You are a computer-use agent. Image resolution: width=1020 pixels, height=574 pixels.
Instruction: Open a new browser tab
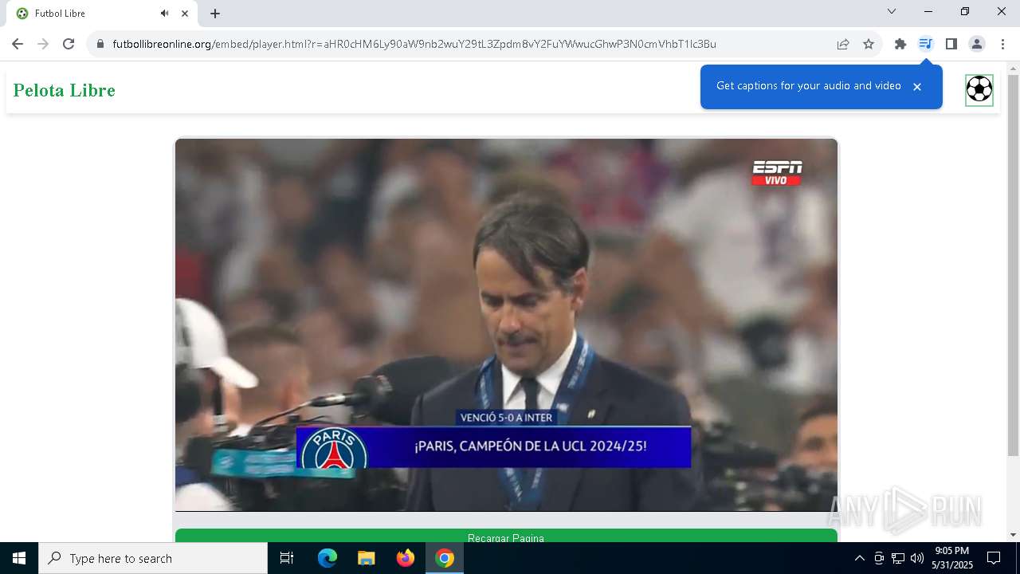click(215, 14)
